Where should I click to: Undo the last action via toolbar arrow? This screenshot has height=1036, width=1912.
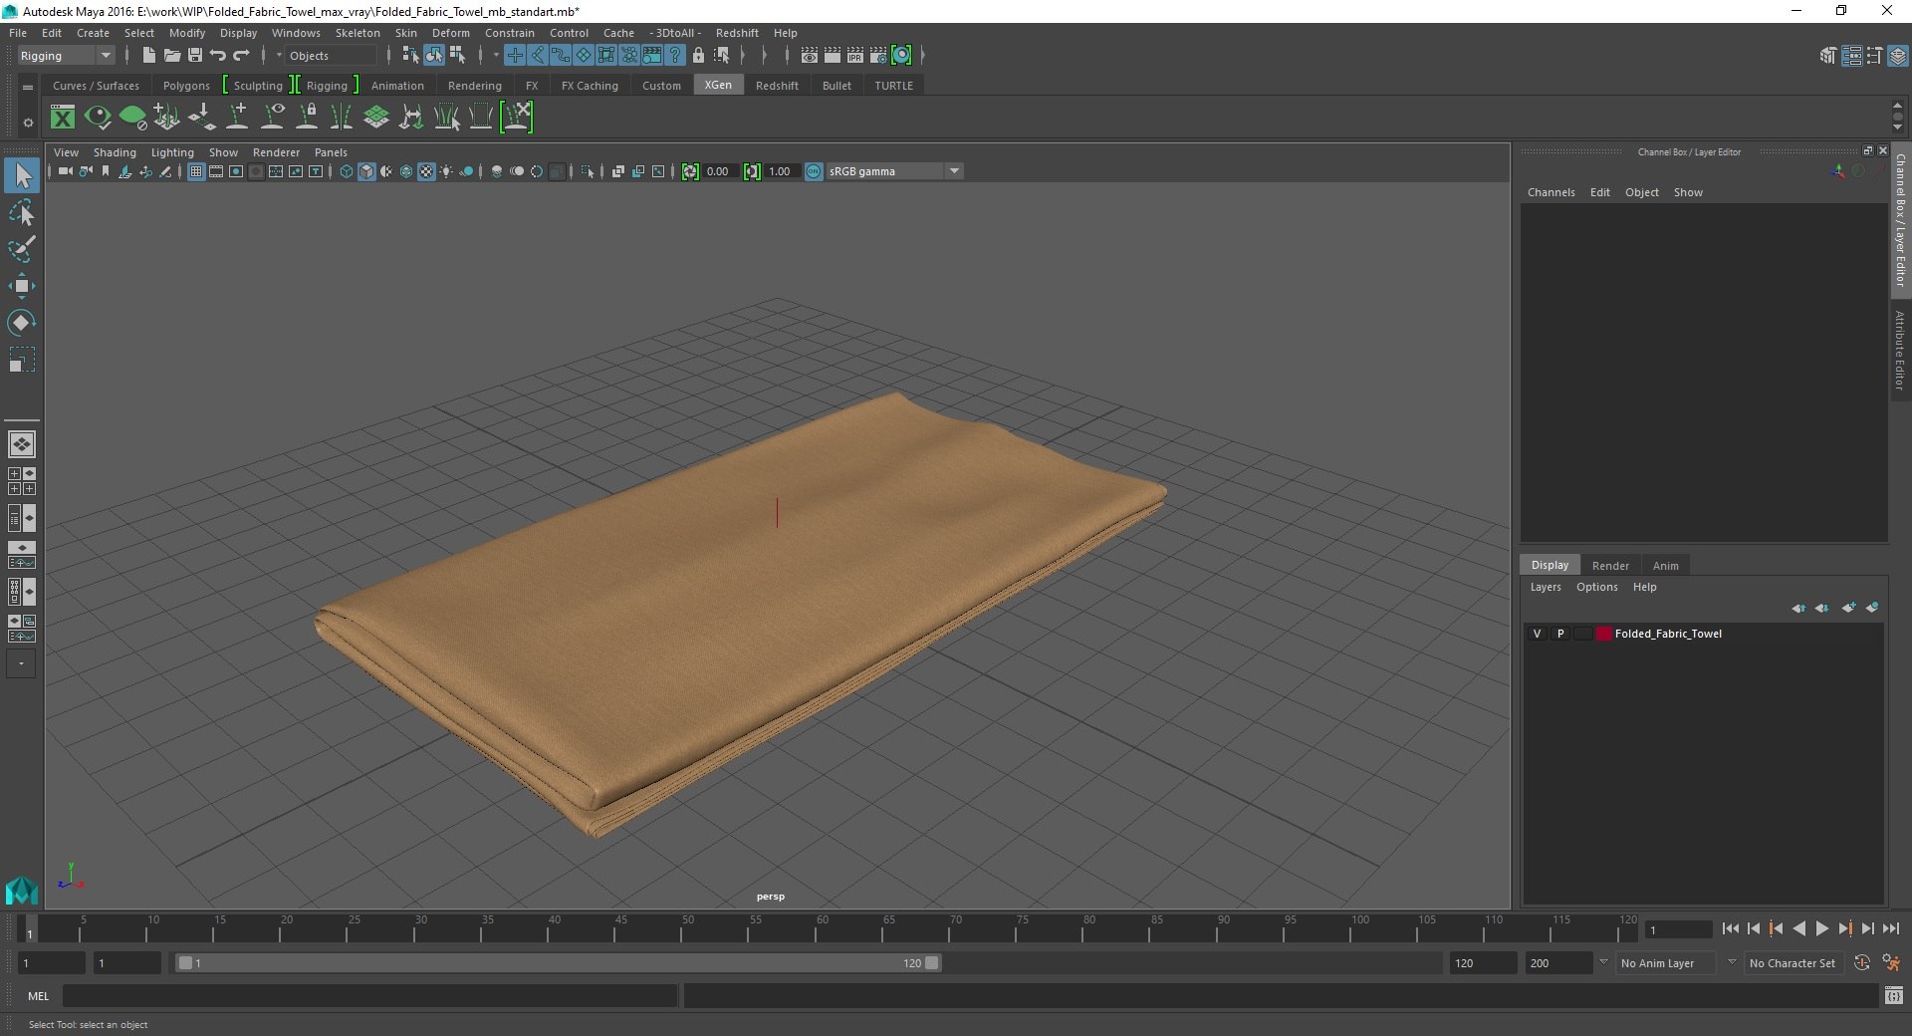pos(218,56)
